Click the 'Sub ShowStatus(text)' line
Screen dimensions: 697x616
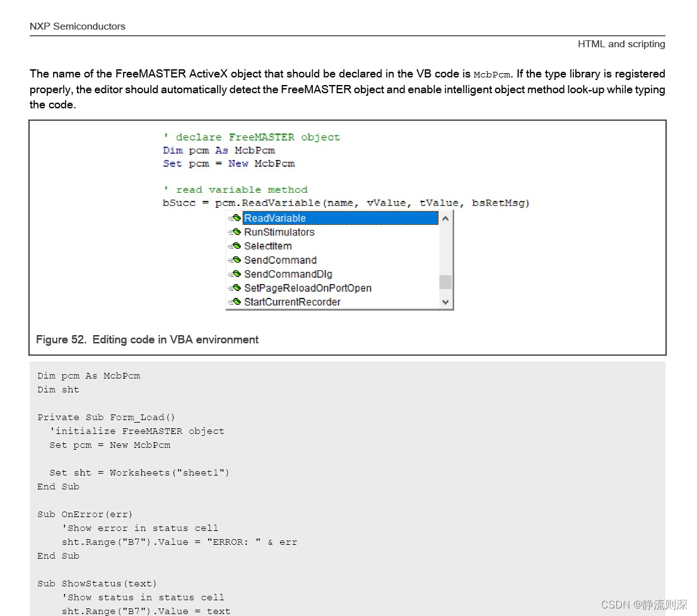(97, 584)
